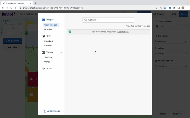Click the GIFs category icon

43,36
